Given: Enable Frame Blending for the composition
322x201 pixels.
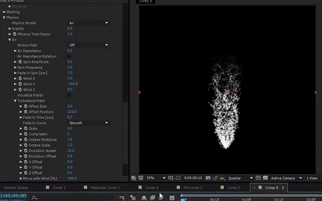Looking at the screenshot, I should 153,198.
